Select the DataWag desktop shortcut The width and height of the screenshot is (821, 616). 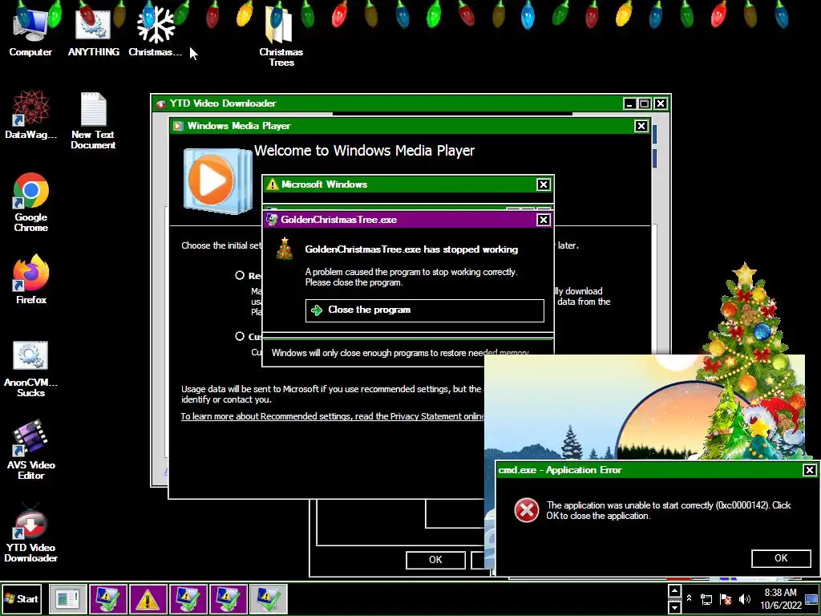pos(31,114)
